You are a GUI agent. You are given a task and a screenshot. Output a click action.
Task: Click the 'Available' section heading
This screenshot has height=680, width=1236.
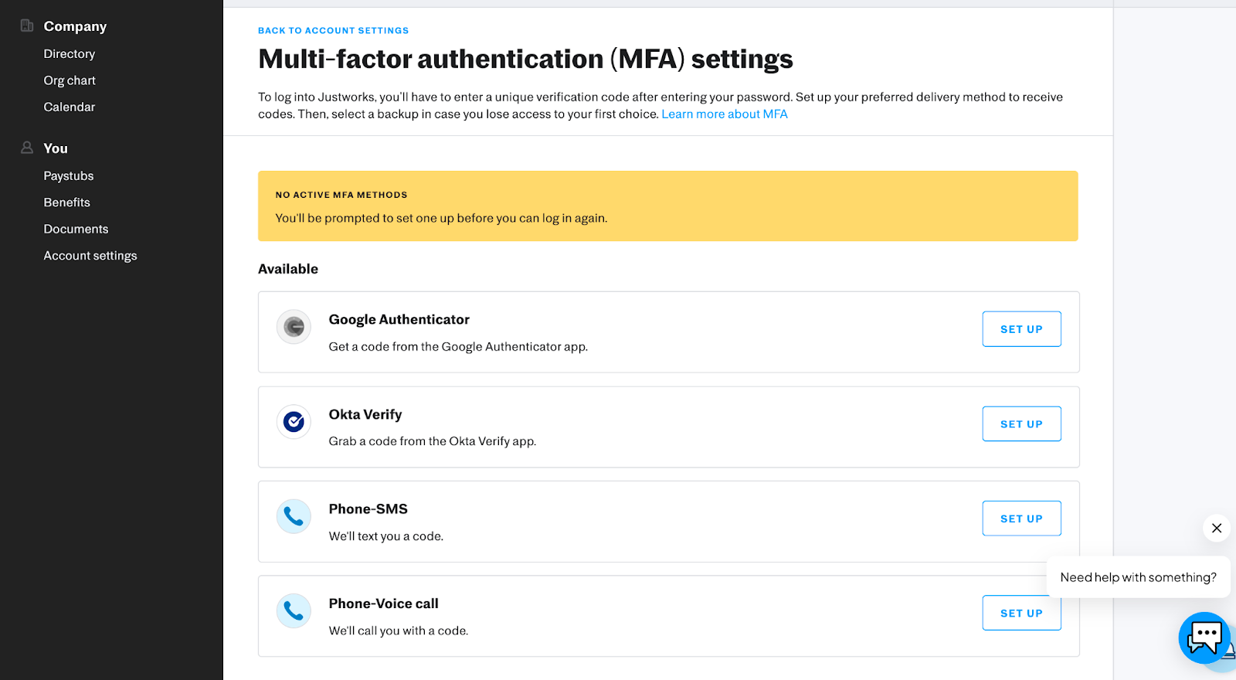coord(288,269)
